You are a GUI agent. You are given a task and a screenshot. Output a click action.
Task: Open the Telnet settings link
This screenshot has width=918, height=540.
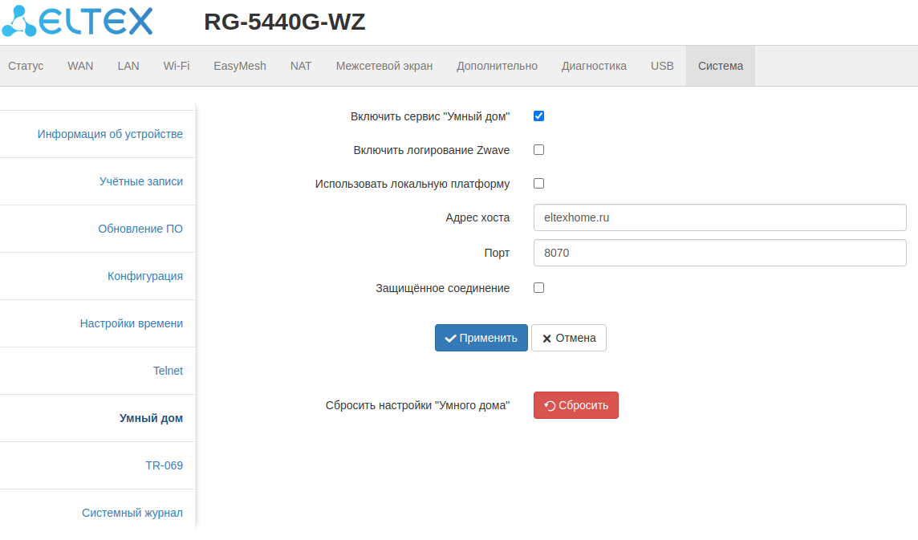tap(168, 371)
